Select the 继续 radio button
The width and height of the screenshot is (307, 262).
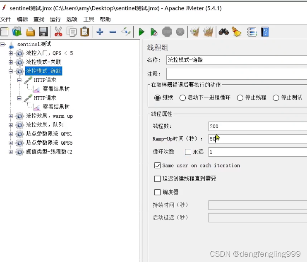pyautogui.click(x=157, y=98)
